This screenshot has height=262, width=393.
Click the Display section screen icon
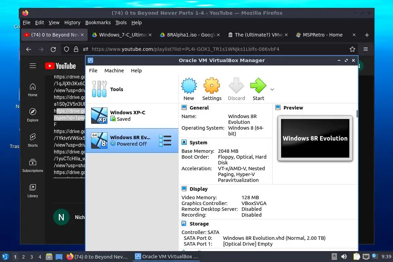184,189
